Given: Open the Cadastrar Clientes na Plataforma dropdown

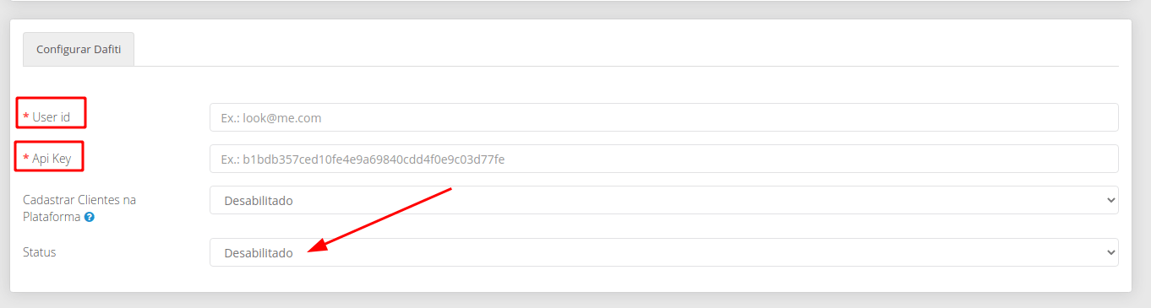Looking at the screenshot, I should 663,200.
